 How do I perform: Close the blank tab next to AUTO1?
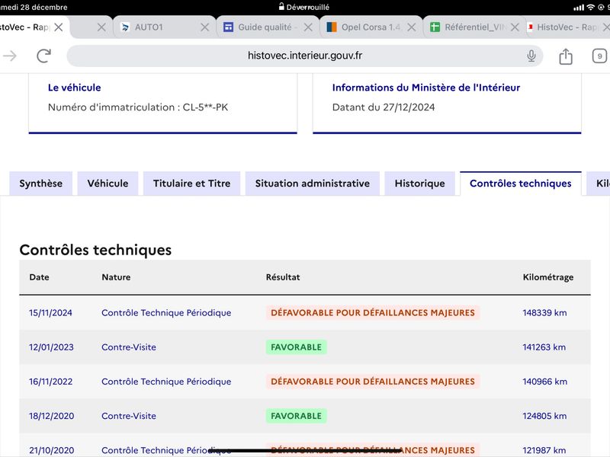tap(101, 27)
